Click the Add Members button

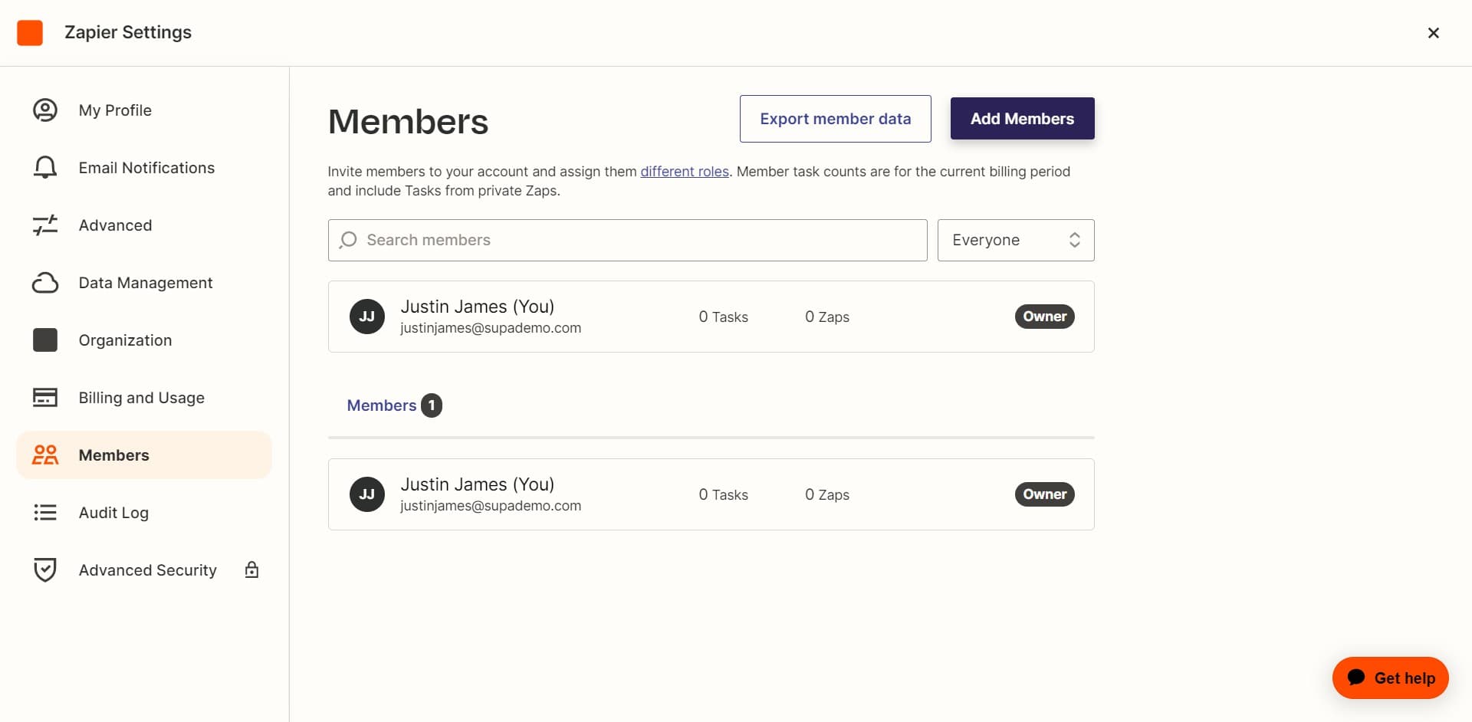click(x=1022, y=118)
